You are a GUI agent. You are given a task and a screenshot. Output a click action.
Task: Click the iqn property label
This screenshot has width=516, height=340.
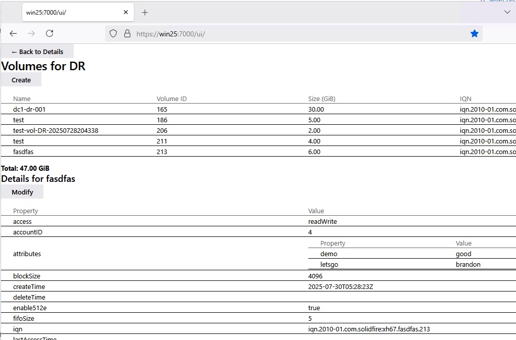point(18,329)
